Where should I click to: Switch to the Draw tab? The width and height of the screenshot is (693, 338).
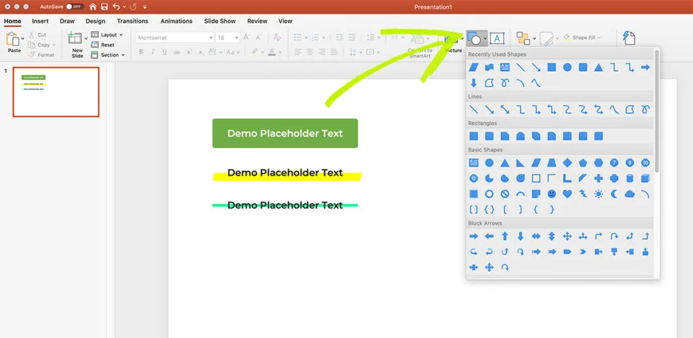pyautogui.click(x=67, y=21)
